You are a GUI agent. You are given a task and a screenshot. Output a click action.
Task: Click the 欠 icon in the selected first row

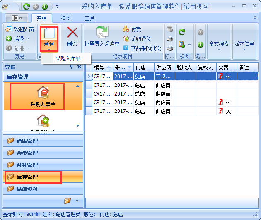tap(220, 76)
